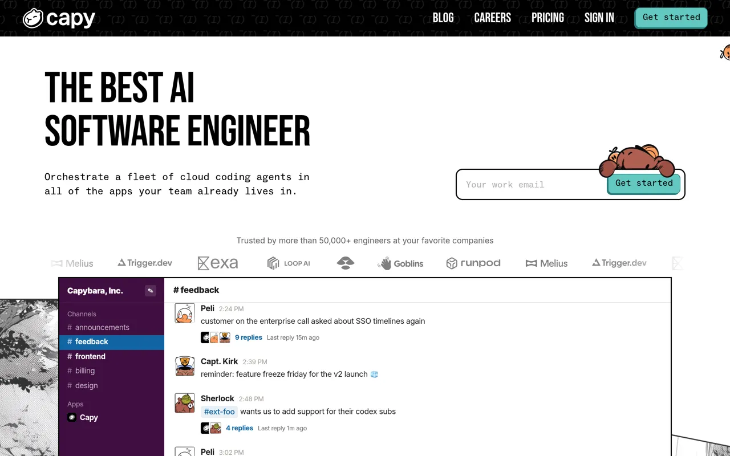Viewport: 730px width, 456px height.
Task: Click the Peli username at 2:24 PM
Action: click(208, 308)
